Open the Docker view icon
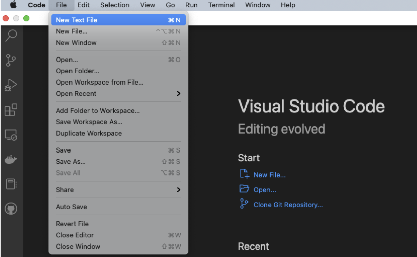Image resolution: width=417 pixels, height=257 pixels. pos(11,160)
